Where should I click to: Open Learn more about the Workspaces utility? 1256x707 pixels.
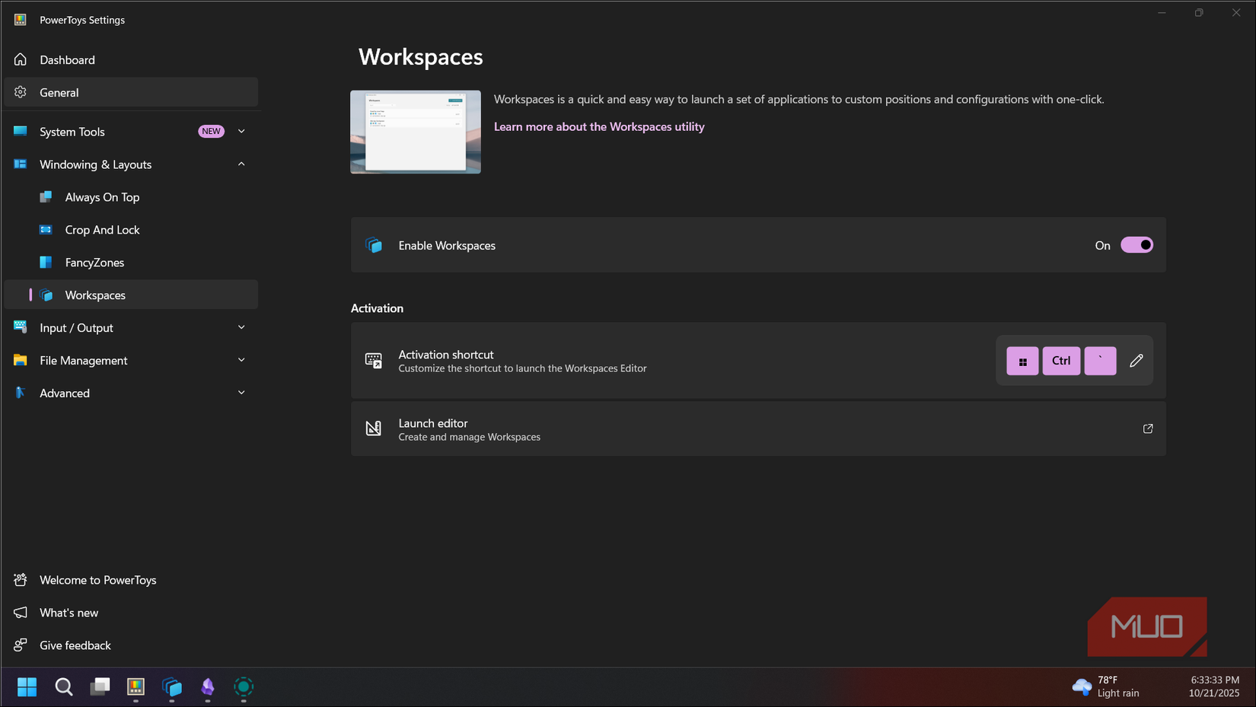click(599, 126)
